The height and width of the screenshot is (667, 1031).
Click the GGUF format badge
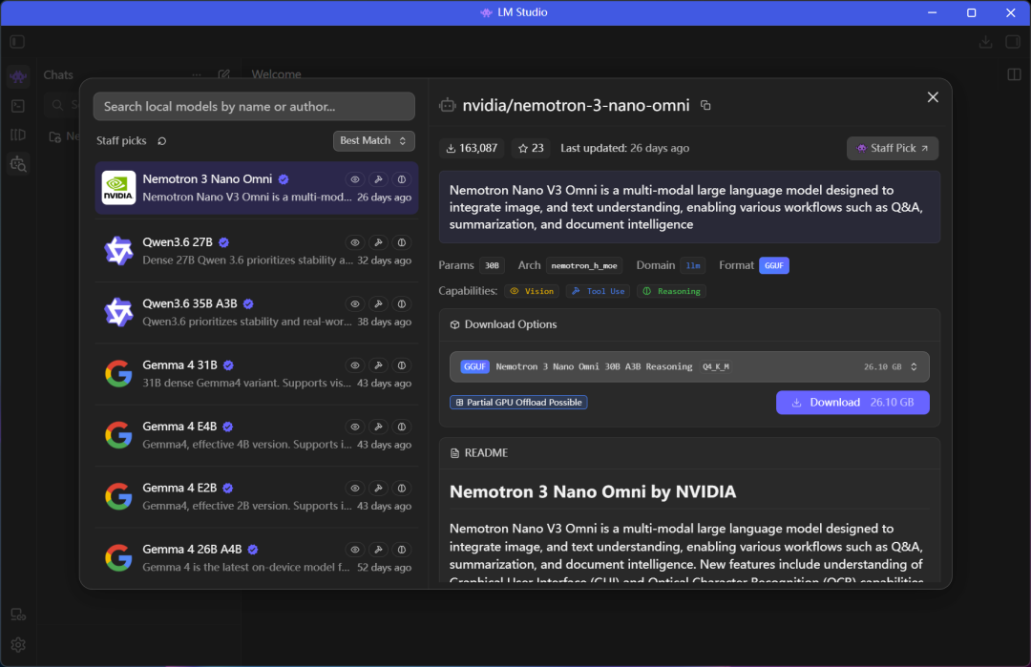point(774,265)
